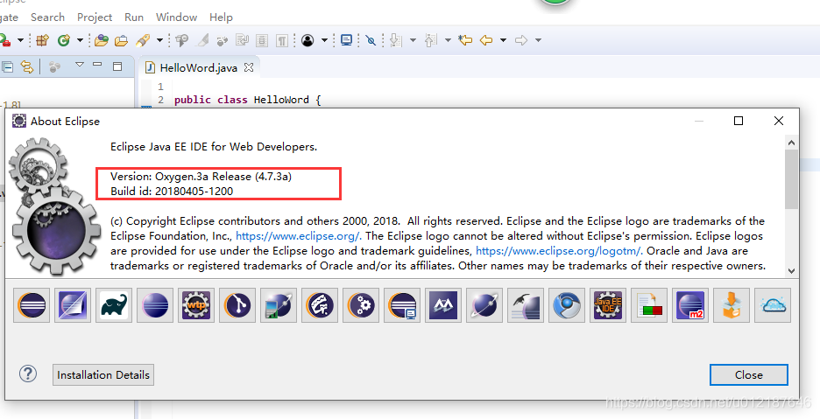Click the document with red-green bars icon

coord(649,304)
